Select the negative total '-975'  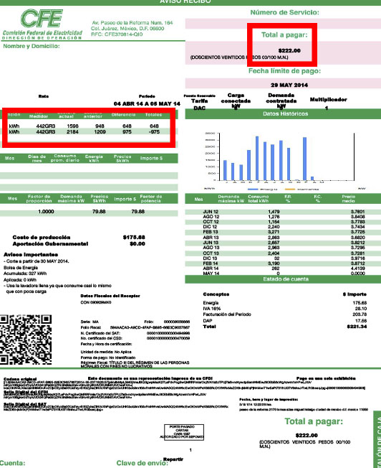click(x=154, y=131)
